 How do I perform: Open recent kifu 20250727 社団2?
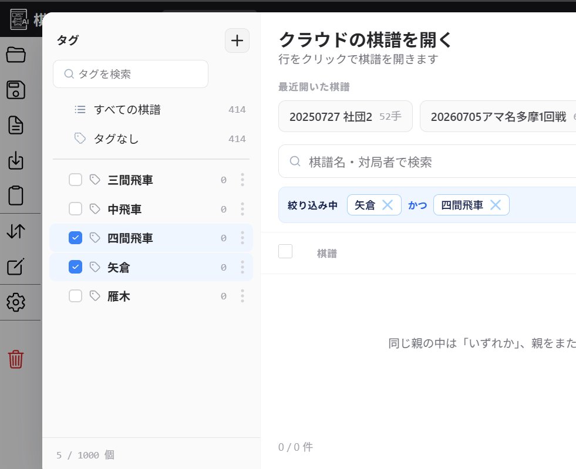coord(345,116)
